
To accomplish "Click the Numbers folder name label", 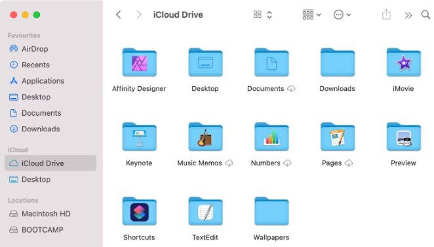I will point(266,163).
